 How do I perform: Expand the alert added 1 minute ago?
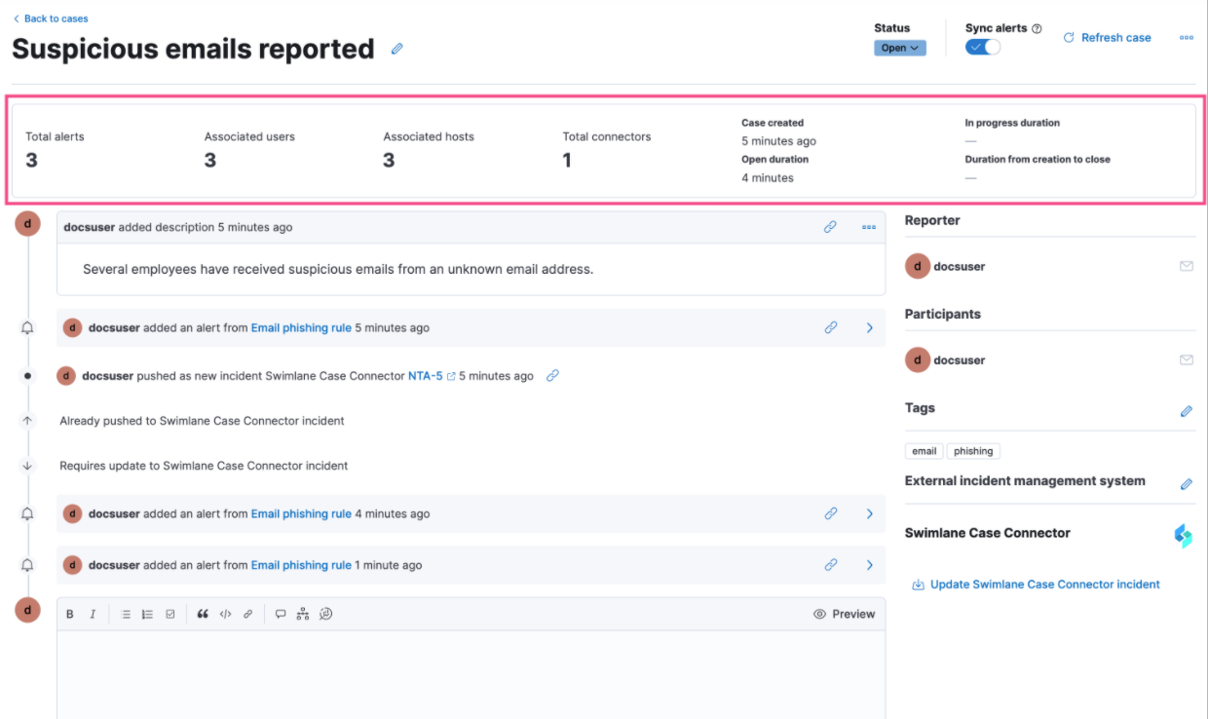click(x=869, y=564)
